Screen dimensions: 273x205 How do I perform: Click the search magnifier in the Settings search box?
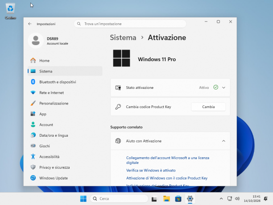tap(79, 24)
